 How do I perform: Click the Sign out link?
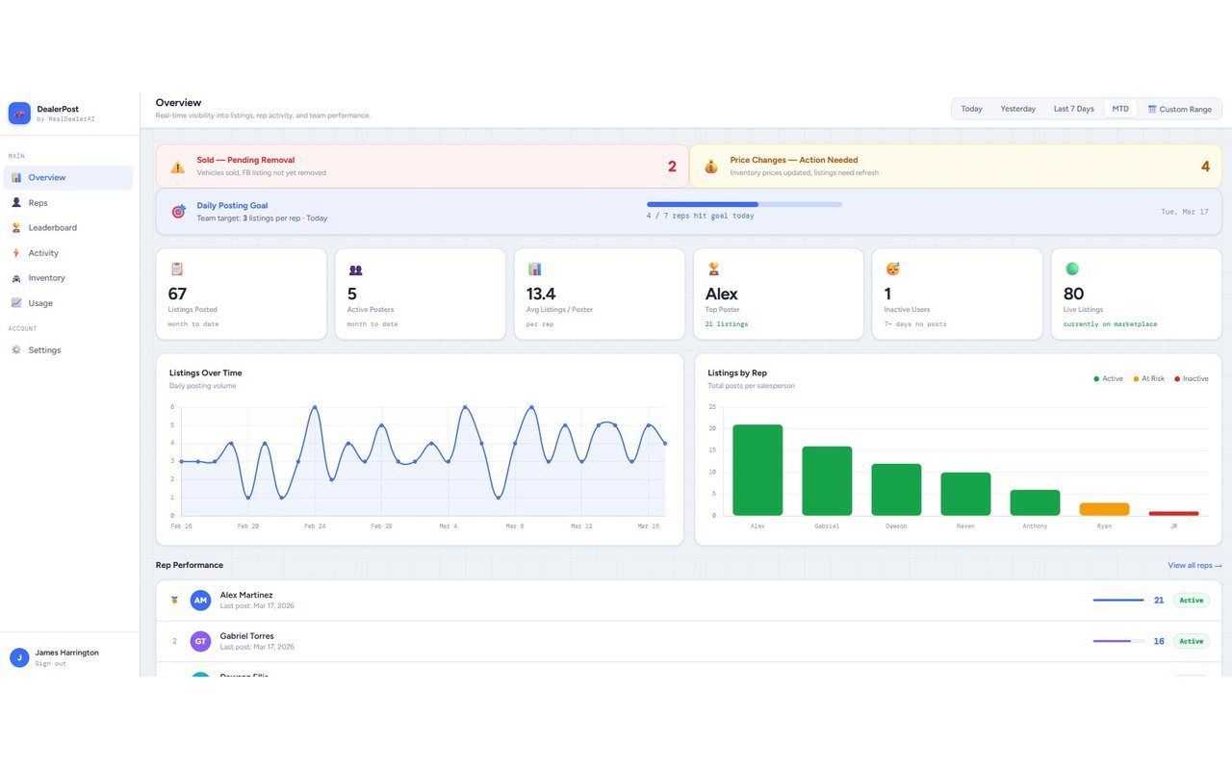(x=51, y=663)
